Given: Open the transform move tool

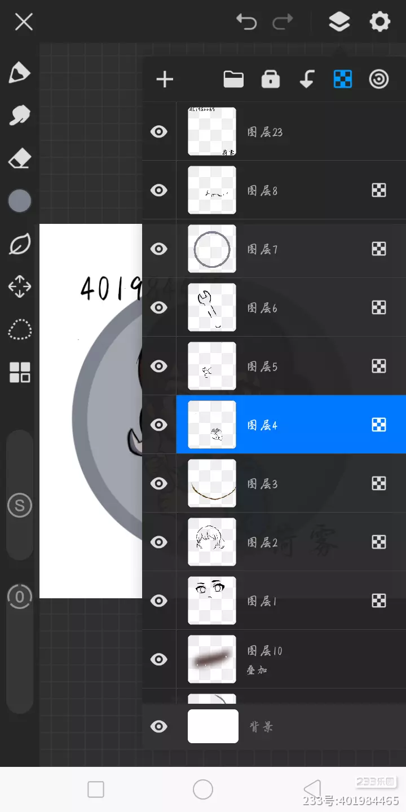Looking at the screenshot, I should click(20, 287).
